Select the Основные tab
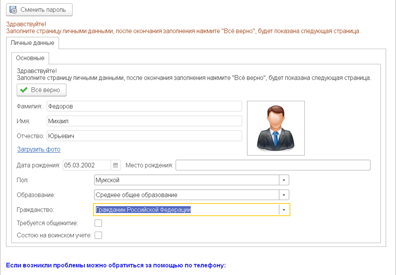 click(30, 58)
